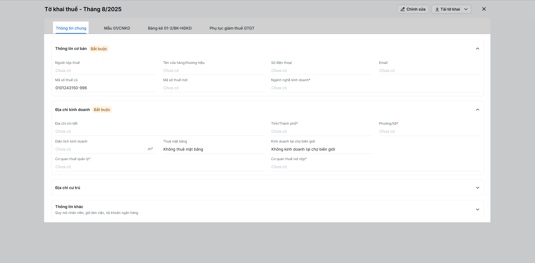Collapse the Địa chỉ kinh doanh section
The width and height of the screenshot is (535, 263).
[478, 110]
